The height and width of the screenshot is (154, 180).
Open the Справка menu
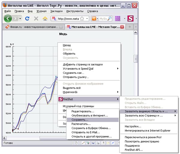[92, 11]
